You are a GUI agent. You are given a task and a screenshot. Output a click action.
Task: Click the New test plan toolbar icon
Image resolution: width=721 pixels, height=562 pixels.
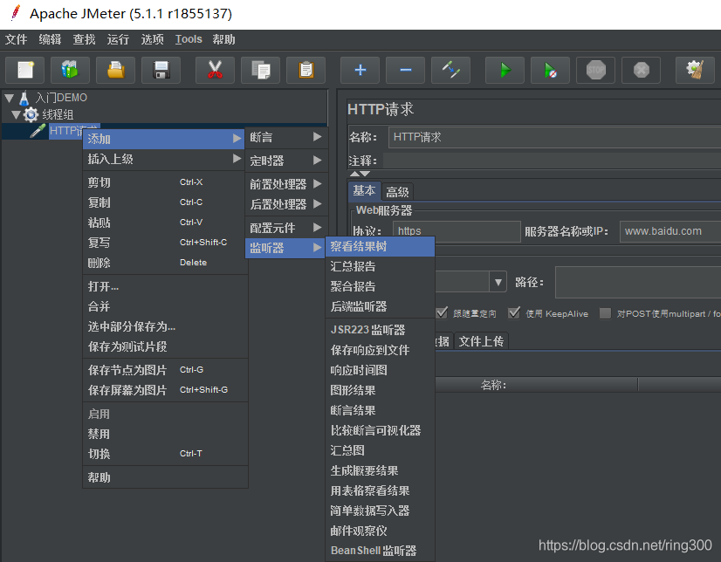point(24,71)
